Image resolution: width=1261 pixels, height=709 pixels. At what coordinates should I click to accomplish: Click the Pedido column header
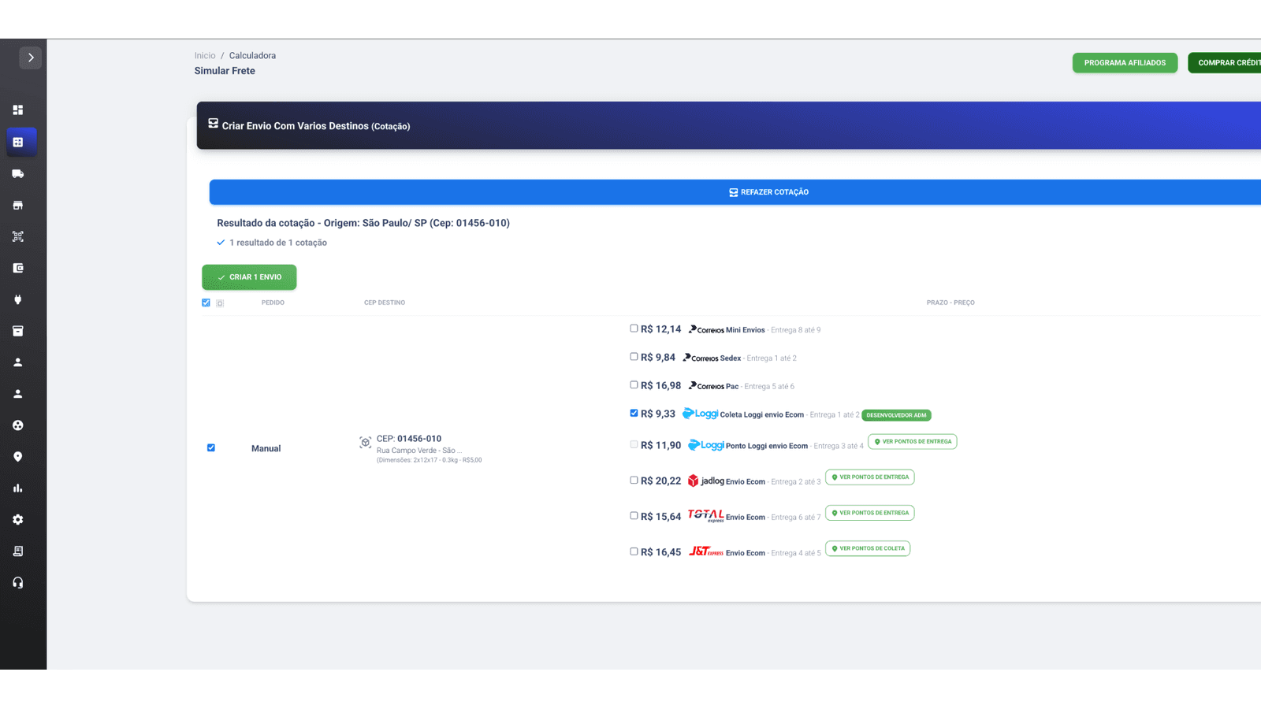pos(273,303)
